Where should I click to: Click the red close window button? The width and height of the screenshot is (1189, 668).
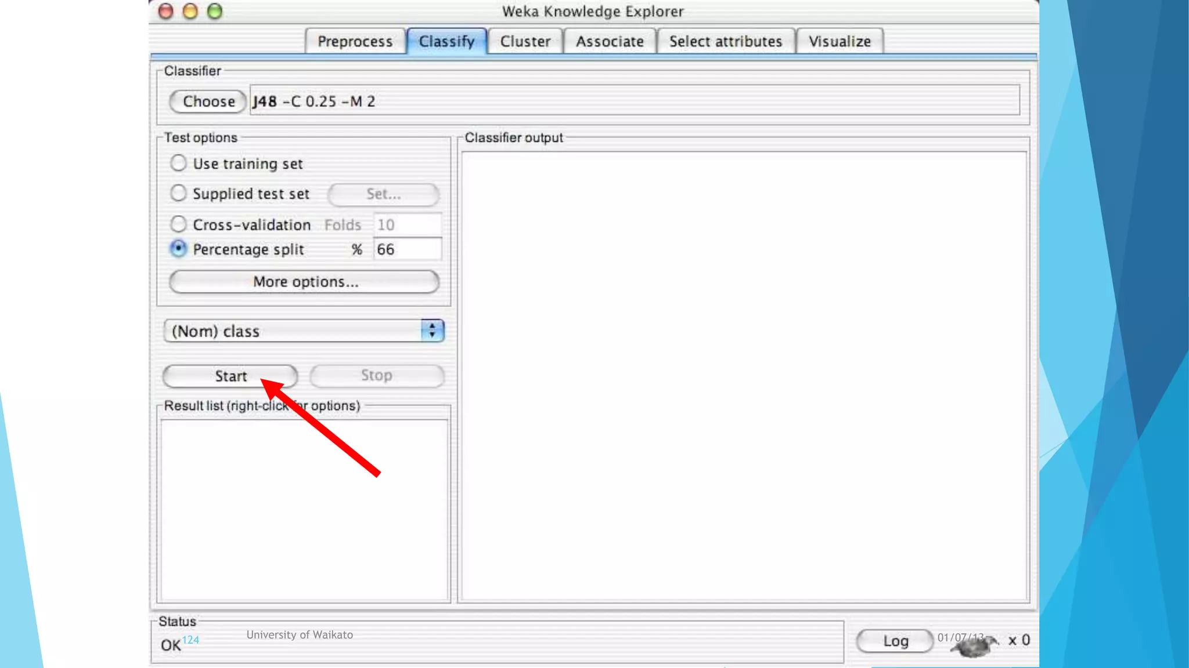[x=166, y=11]
